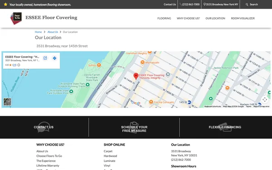Click Report a map error link
This screenshot has width=272, height=170.
pos(261,107)
